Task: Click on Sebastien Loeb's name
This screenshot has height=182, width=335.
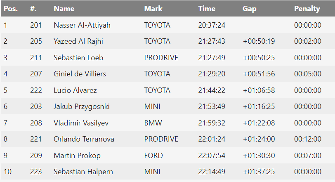Action: click(x=78, y=58)
